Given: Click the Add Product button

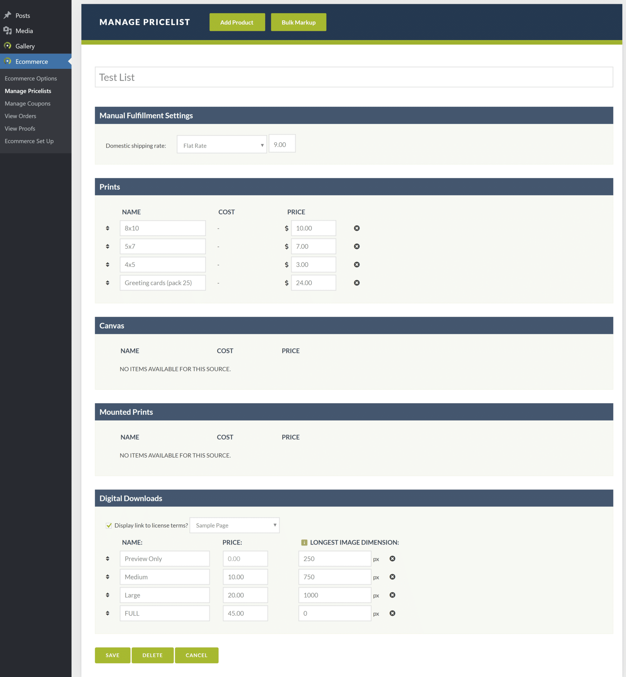Looking at the screenshot, I should click(x=237, y=22).
